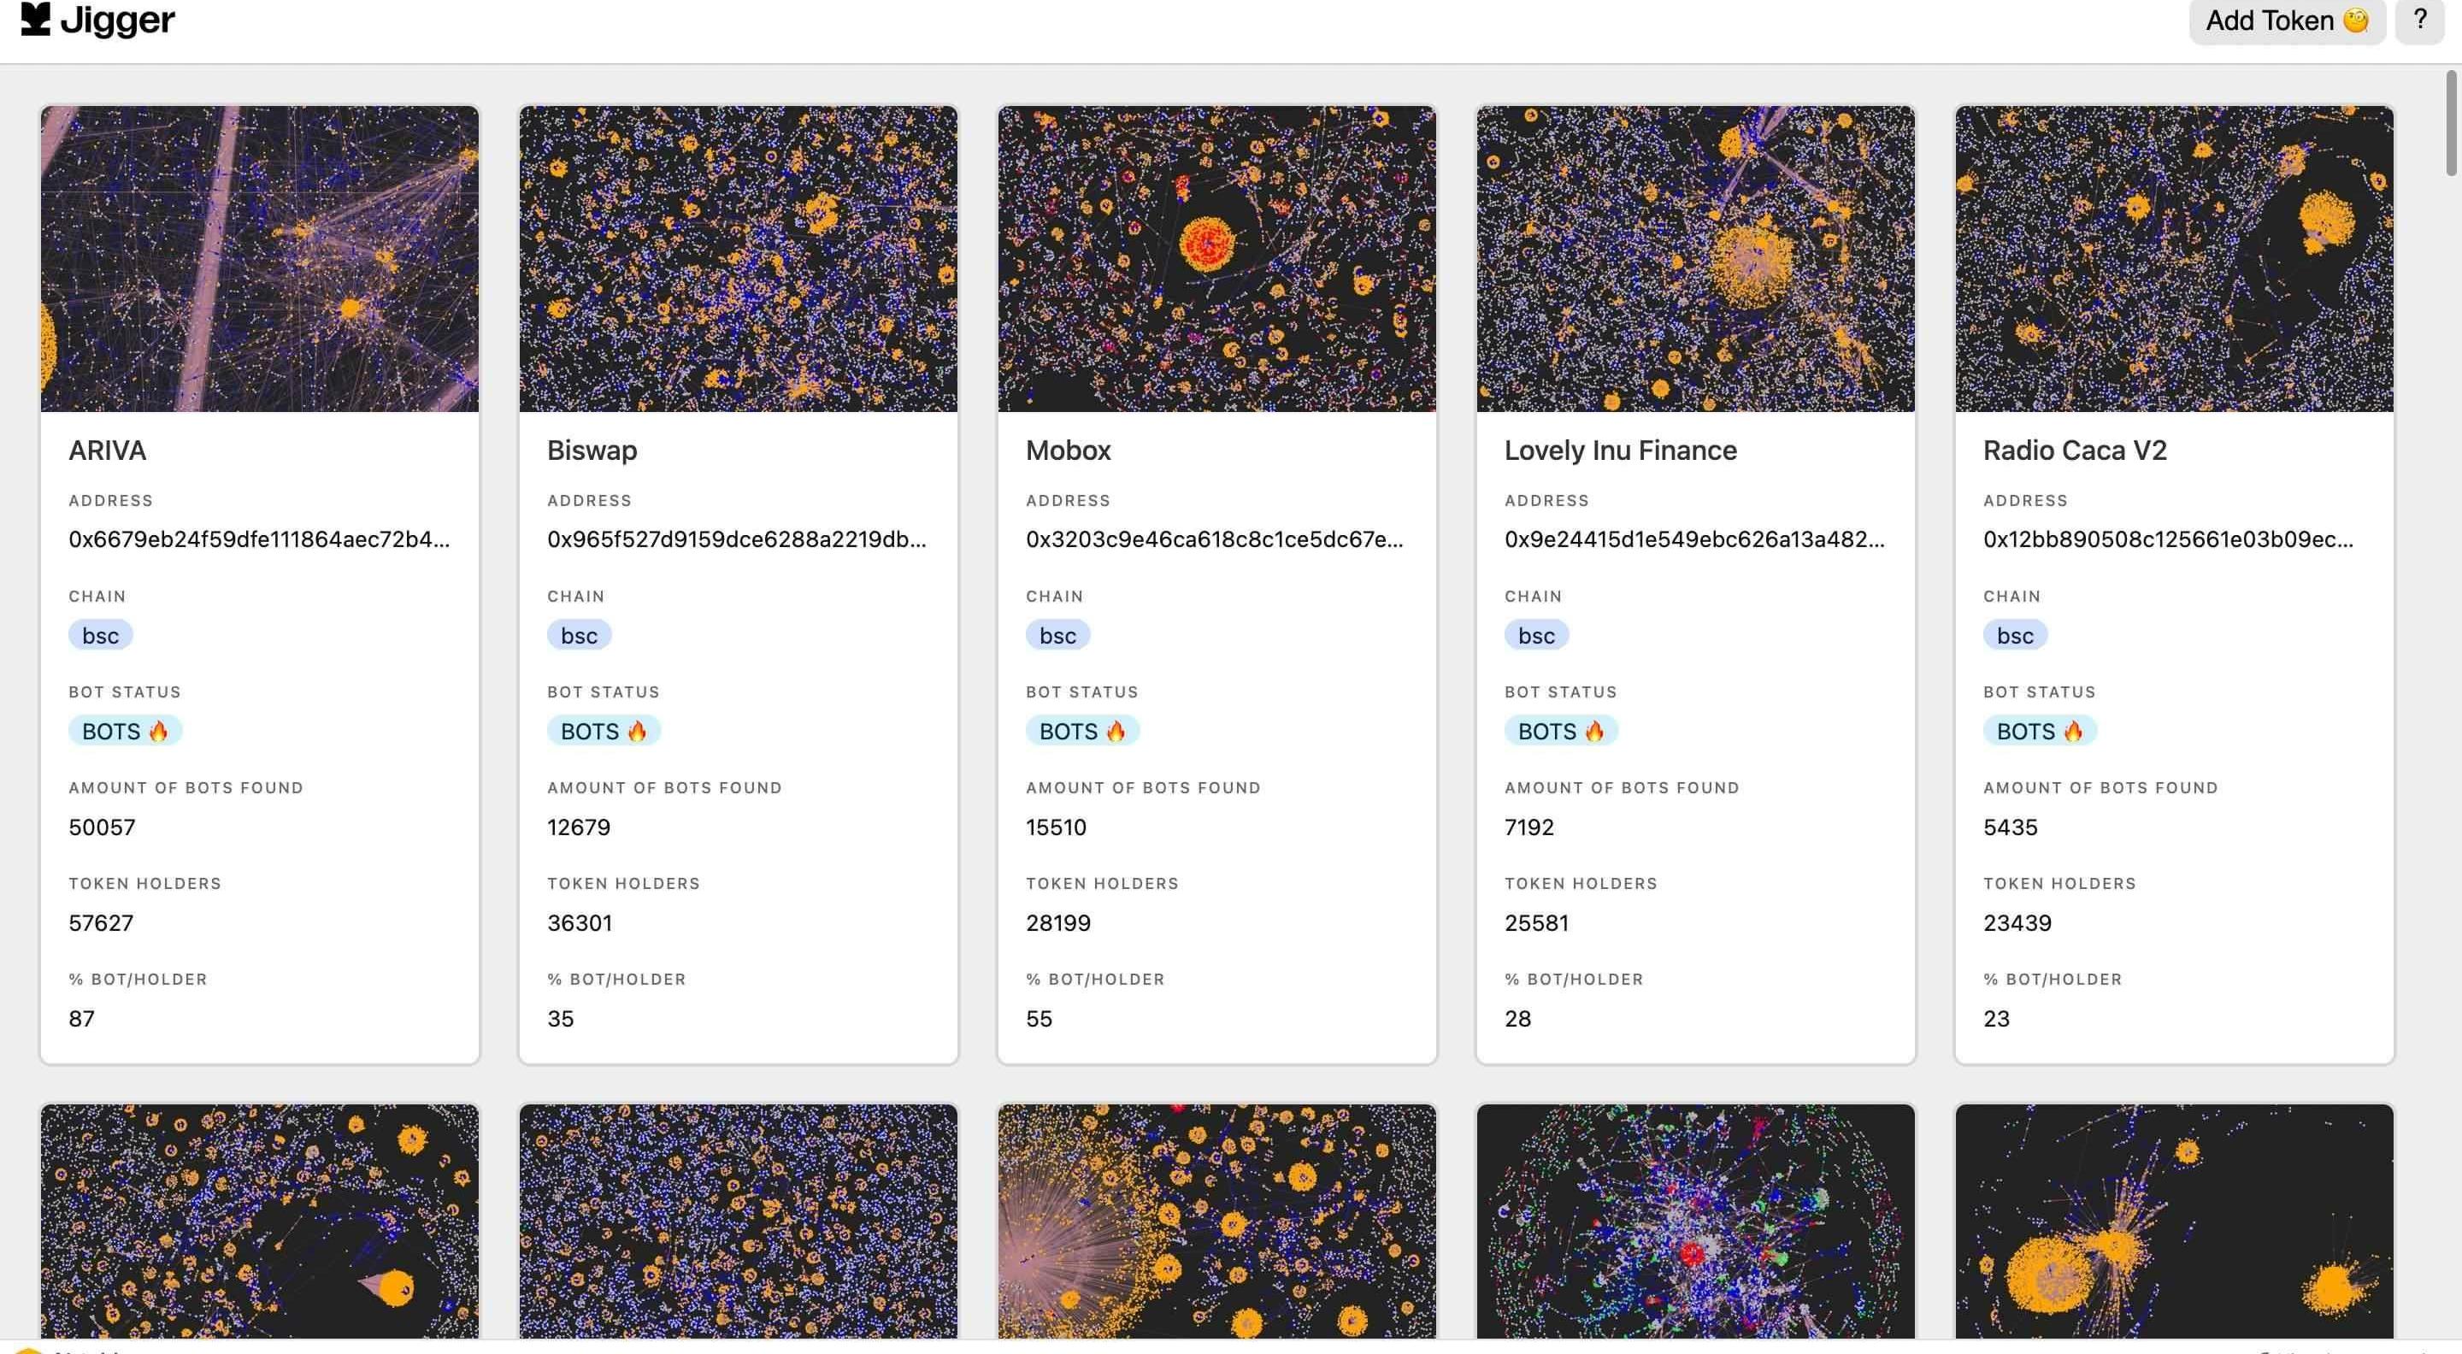Click the Lovely Inu Finance title

pyautogui.click(x=1620, y=450)
